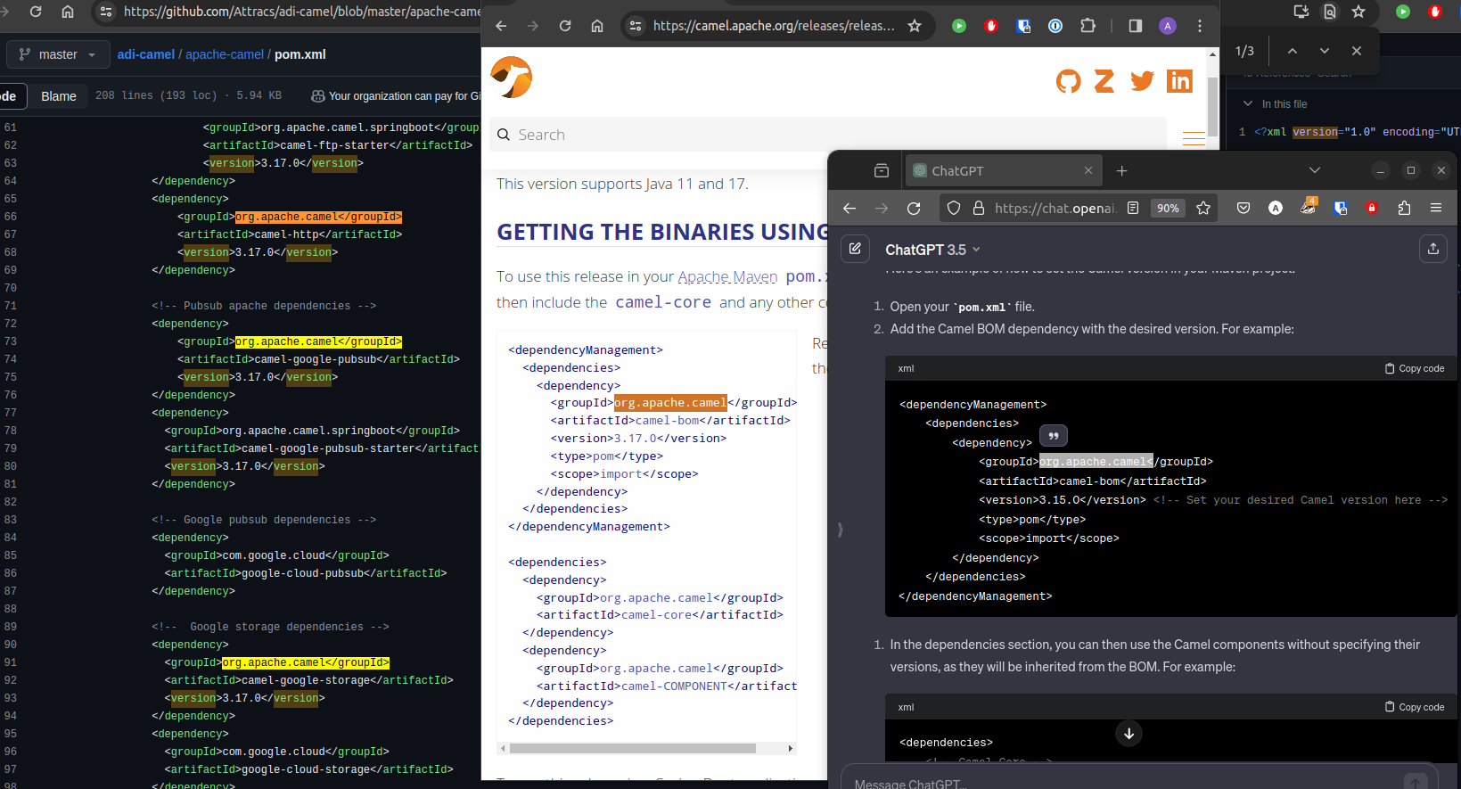Switch to the Blame tab
The image size is (1461, 789).
coord(59,96)
